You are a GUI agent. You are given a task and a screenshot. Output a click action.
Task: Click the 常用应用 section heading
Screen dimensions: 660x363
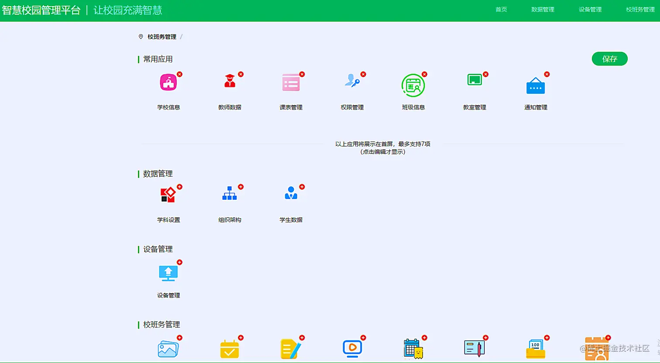coord(158,59)
